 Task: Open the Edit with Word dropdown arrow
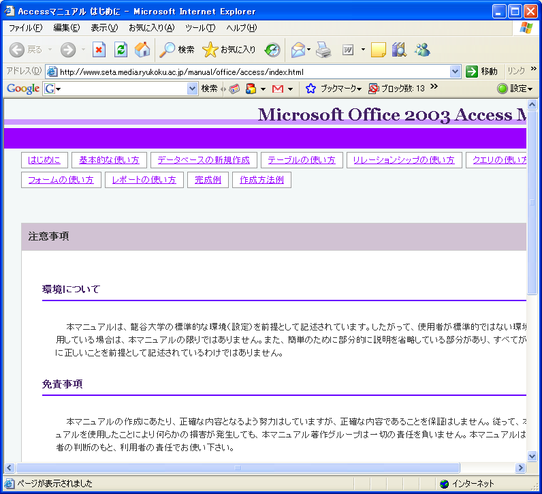coord(363,50)
